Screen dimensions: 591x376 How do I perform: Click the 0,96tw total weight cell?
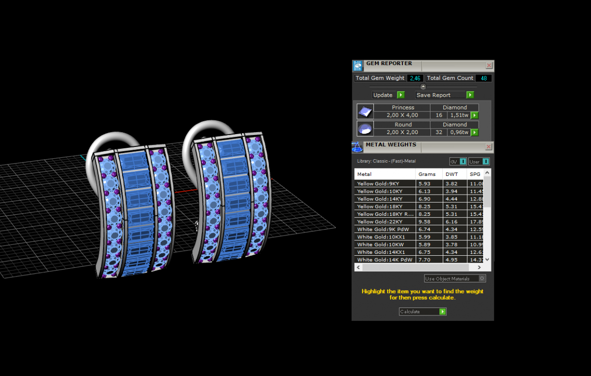click(459, 133)
